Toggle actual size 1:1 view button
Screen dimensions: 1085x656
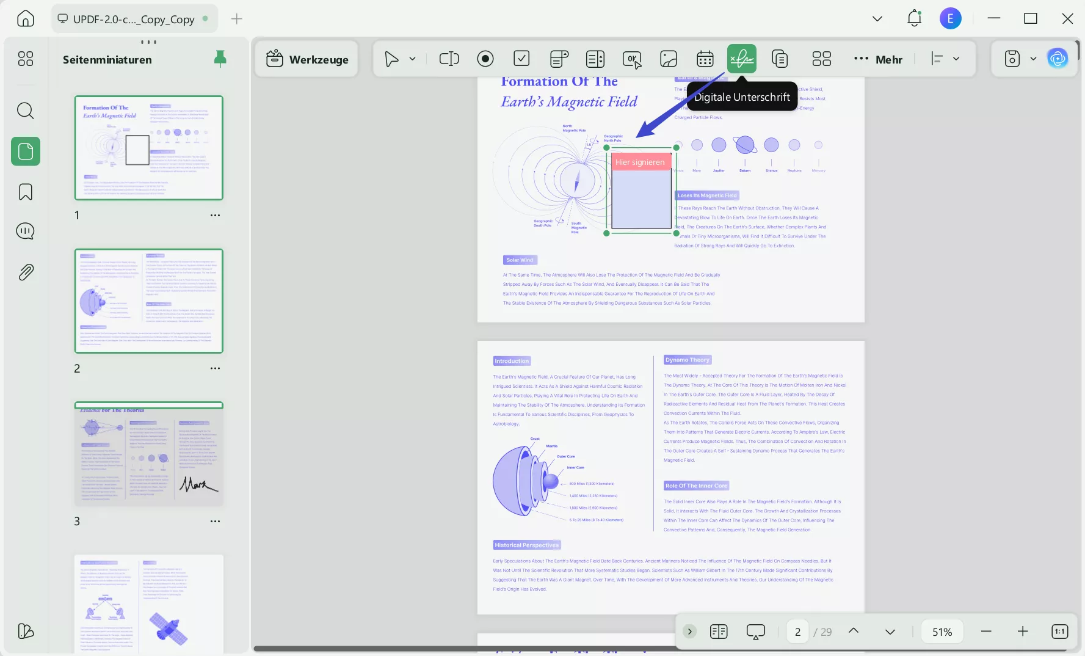1059,632
